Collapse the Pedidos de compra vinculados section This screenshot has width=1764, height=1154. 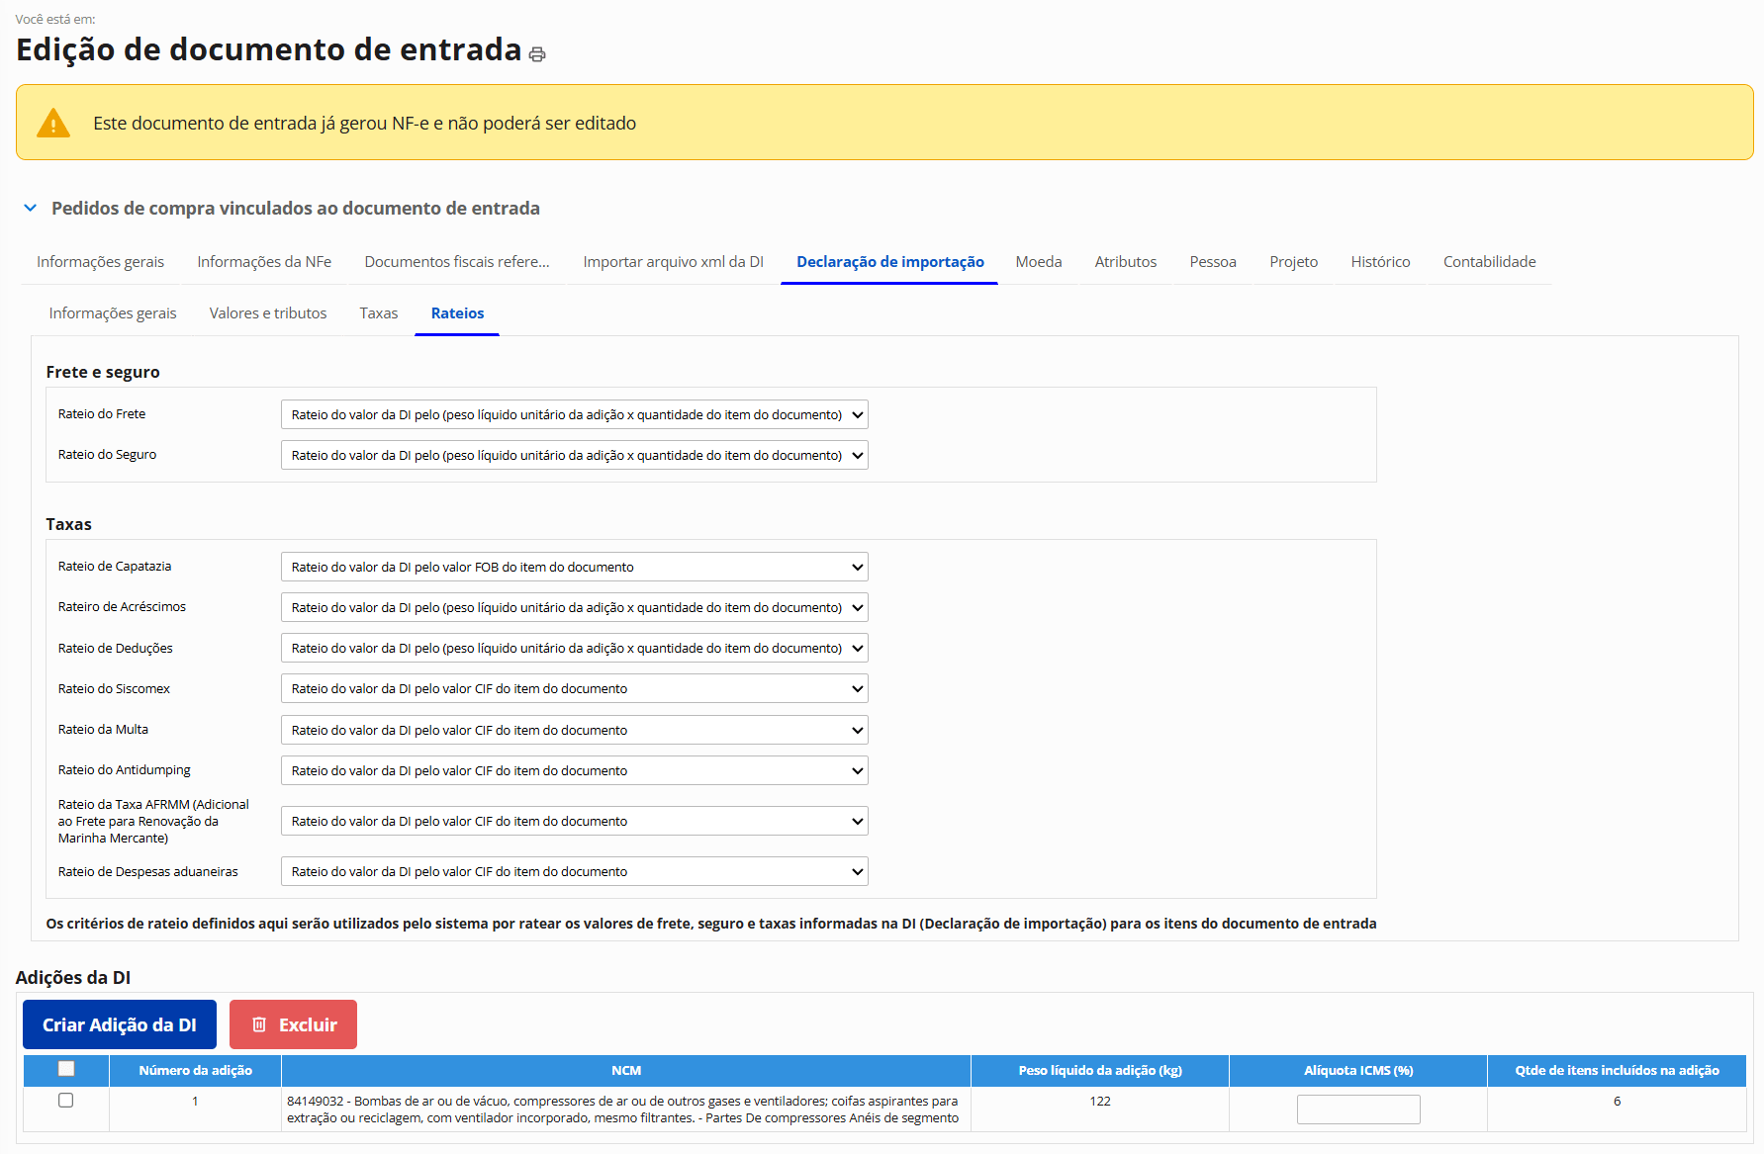[31, 209]
